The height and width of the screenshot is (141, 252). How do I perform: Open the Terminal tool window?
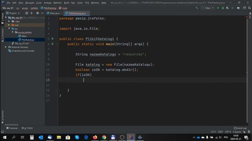coord(12,128)
